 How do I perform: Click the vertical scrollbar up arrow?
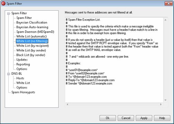pyautogui.click(x=165, y=20)
